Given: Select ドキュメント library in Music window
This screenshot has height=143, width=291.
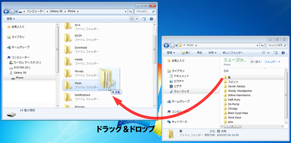Looking at the screenshot, I should [179, 76].
